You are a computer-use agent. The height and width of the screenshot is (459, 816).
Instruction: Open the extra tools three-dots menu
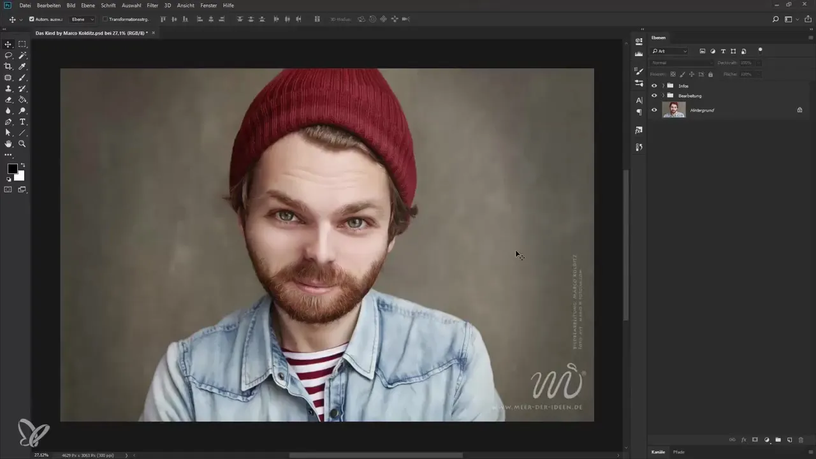tap(8, 155)
